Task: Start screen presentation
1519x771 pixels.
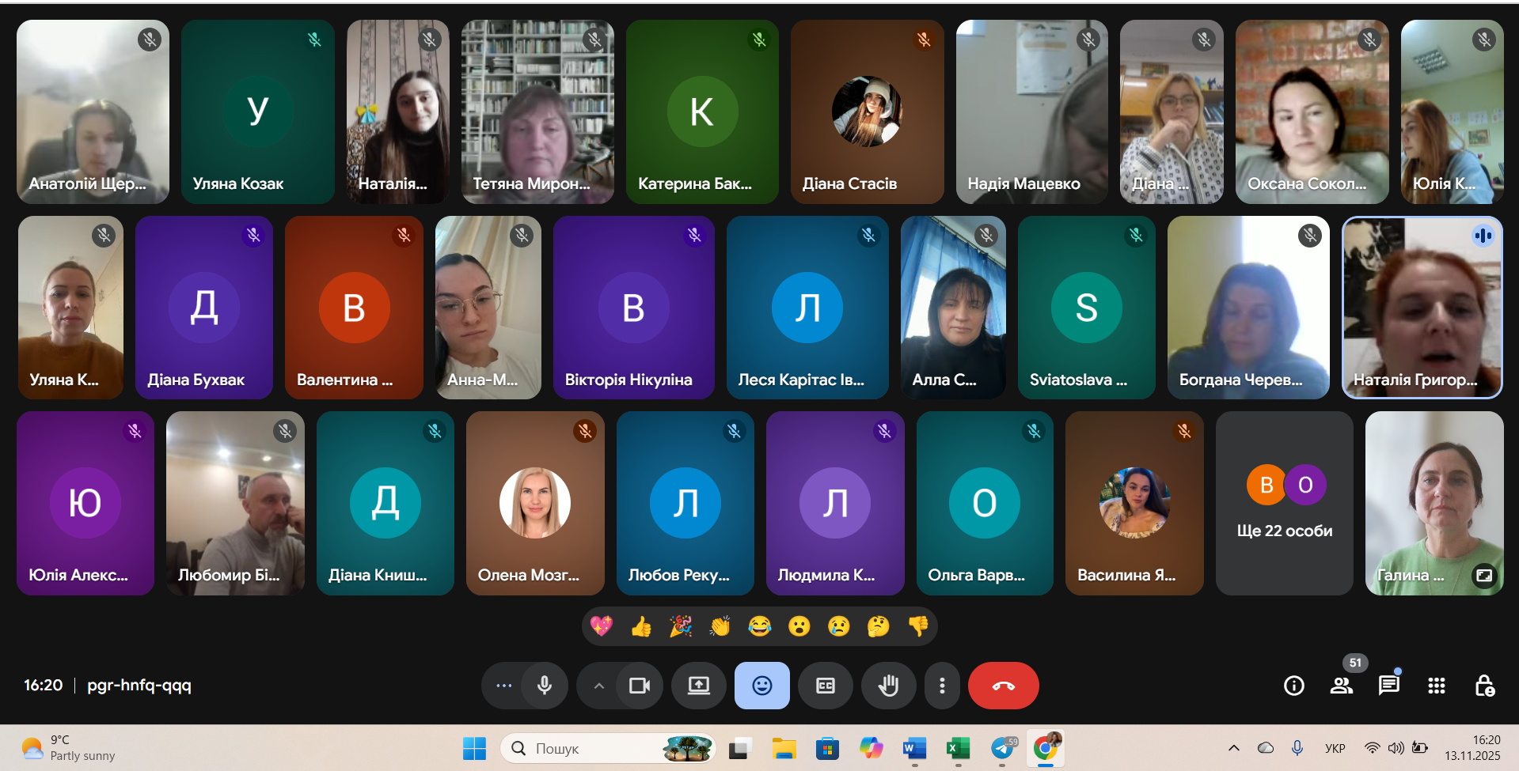Action: click(698, 686)
